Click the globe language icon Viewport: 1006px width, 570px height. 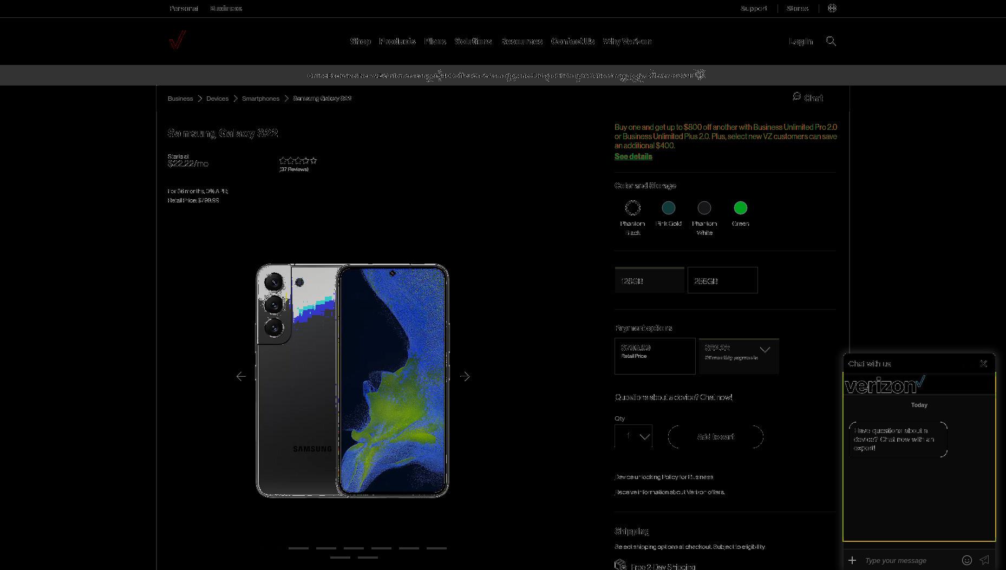click(x=832, y=8)
